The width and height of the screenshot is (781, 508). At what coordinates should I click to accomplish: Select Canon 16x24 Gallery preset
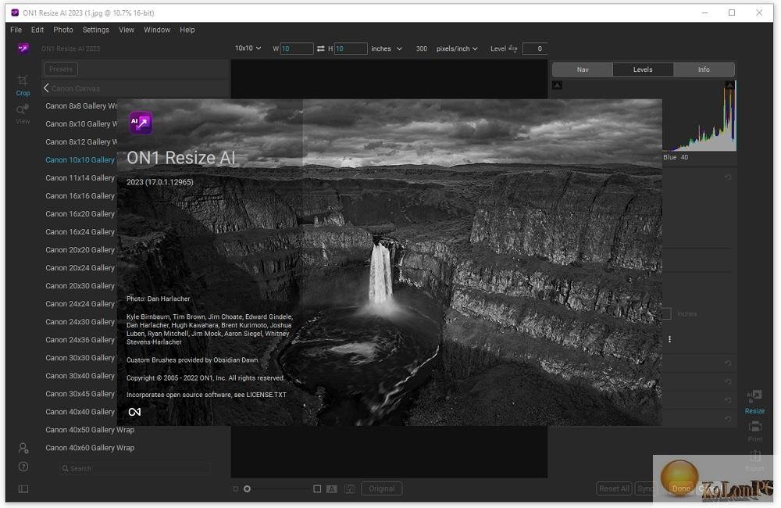(80, 232)
